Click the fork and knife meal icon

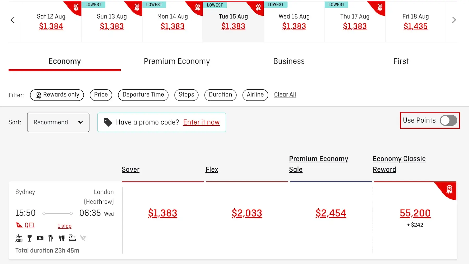tap(51, 238)
